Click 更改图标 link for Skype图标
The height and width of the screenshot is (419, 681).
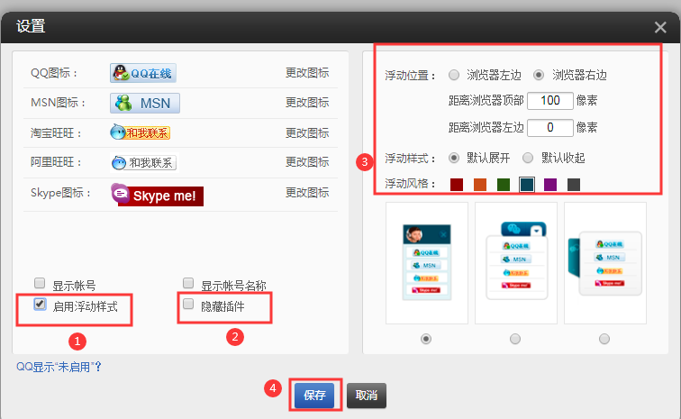[306, 193]
